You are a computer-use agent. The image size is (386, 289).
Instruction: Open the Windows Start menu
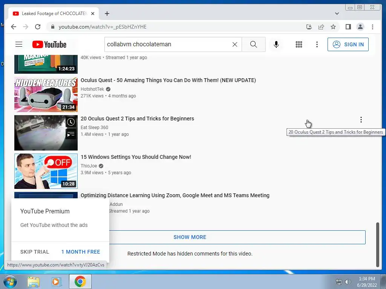pyautogui.click(x=10, y=281)
